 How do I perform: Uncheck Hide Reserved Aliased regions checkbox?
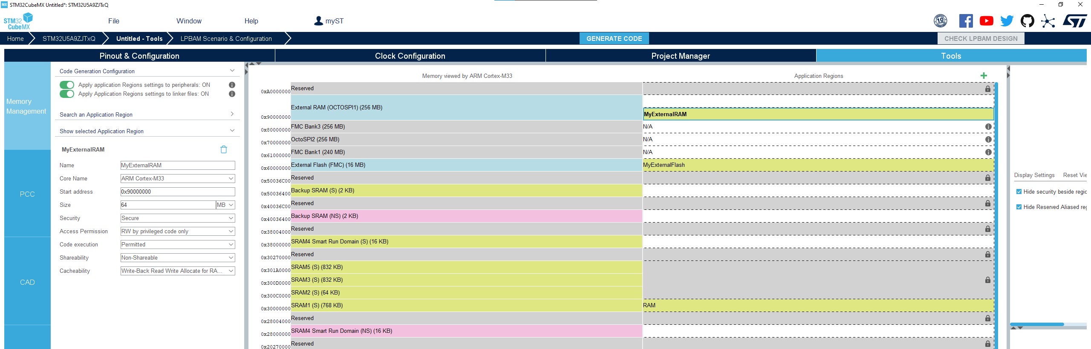[1019, 207]
